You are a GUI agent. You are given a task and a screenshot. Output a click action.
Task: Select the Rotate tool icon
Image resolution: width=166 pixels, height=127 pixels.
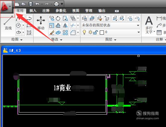click(58, 18)
